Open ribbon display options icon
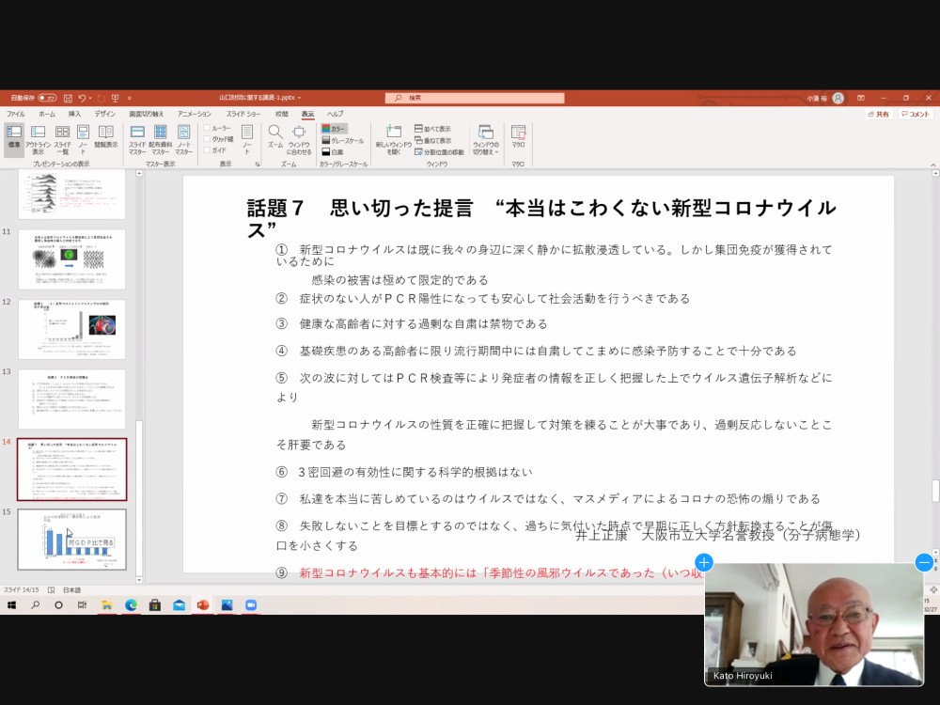940x705 pixels. [861, 98]
